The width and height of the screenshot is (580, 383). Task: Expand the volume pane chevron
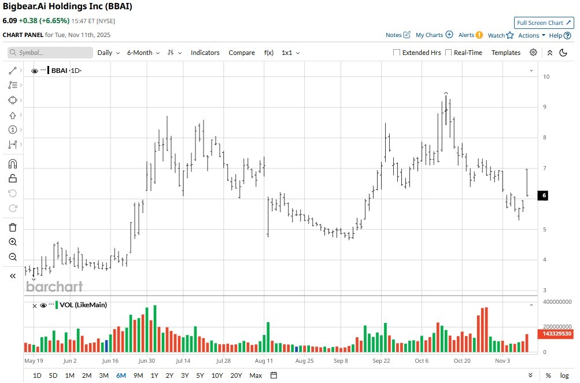[531, 305]
